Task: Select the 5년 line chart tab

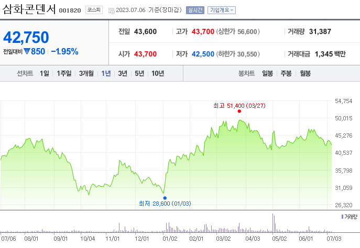Action: (139, 73)
